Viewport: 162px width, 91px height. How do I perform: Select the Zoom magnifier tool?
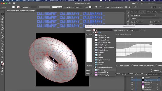[2, 57]
